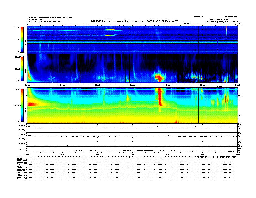This screenshot has width=256, height=198.
Task: Click the RAD2 color scale bar
Action: [x=22, y=40]
